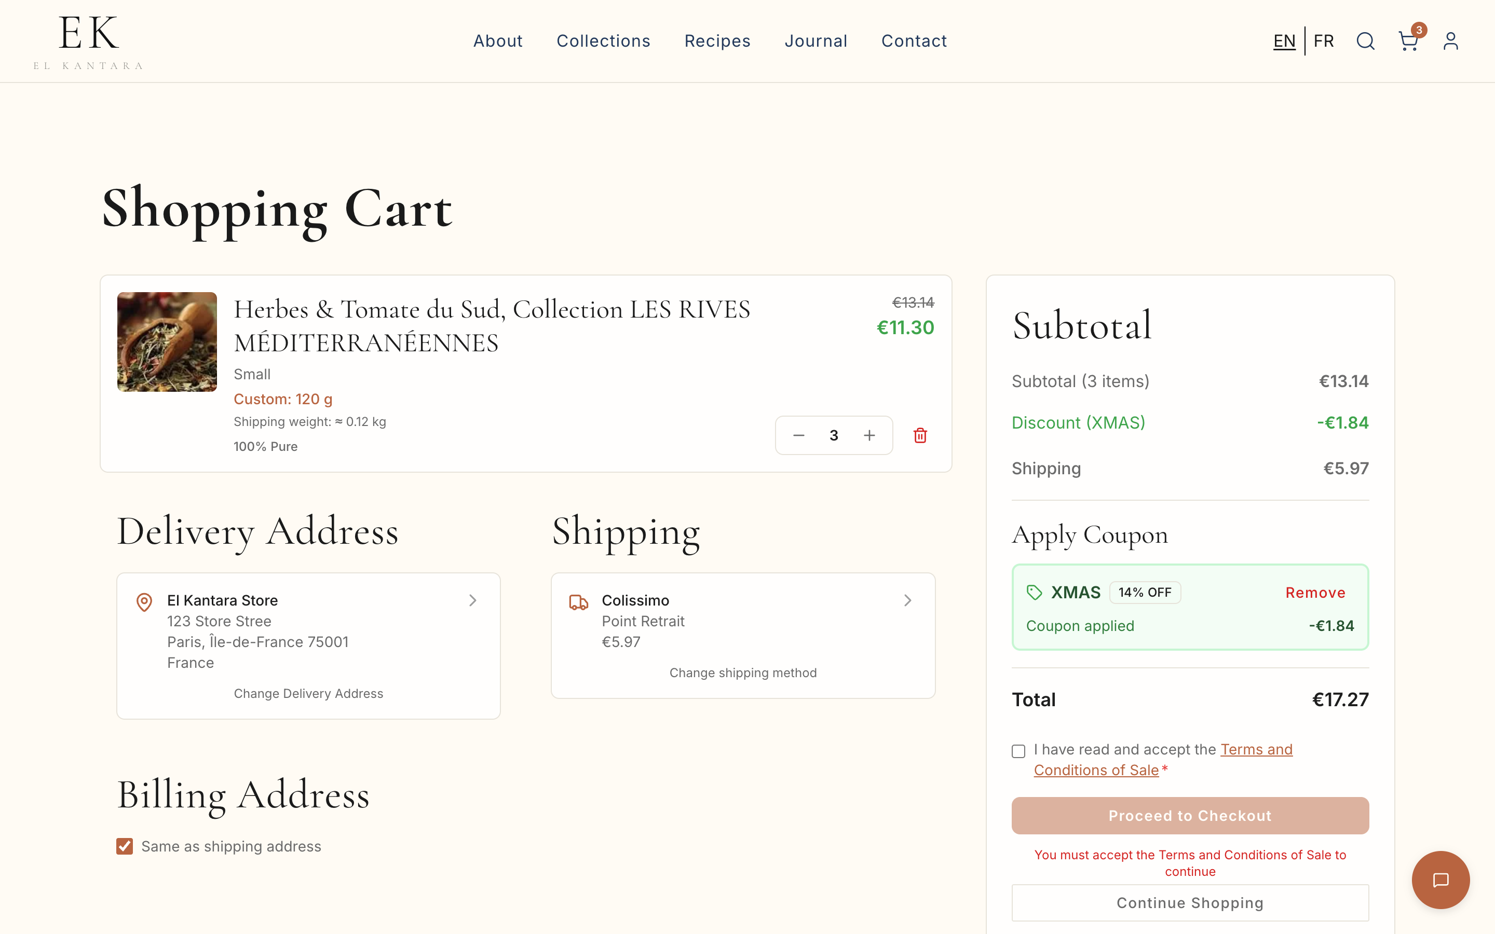Click the struck-through price €13.14

913,303
